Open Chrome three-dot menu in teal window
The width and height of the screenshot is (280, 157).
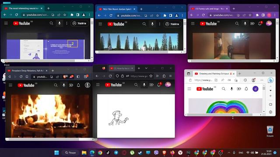click(x=89, y=15)
